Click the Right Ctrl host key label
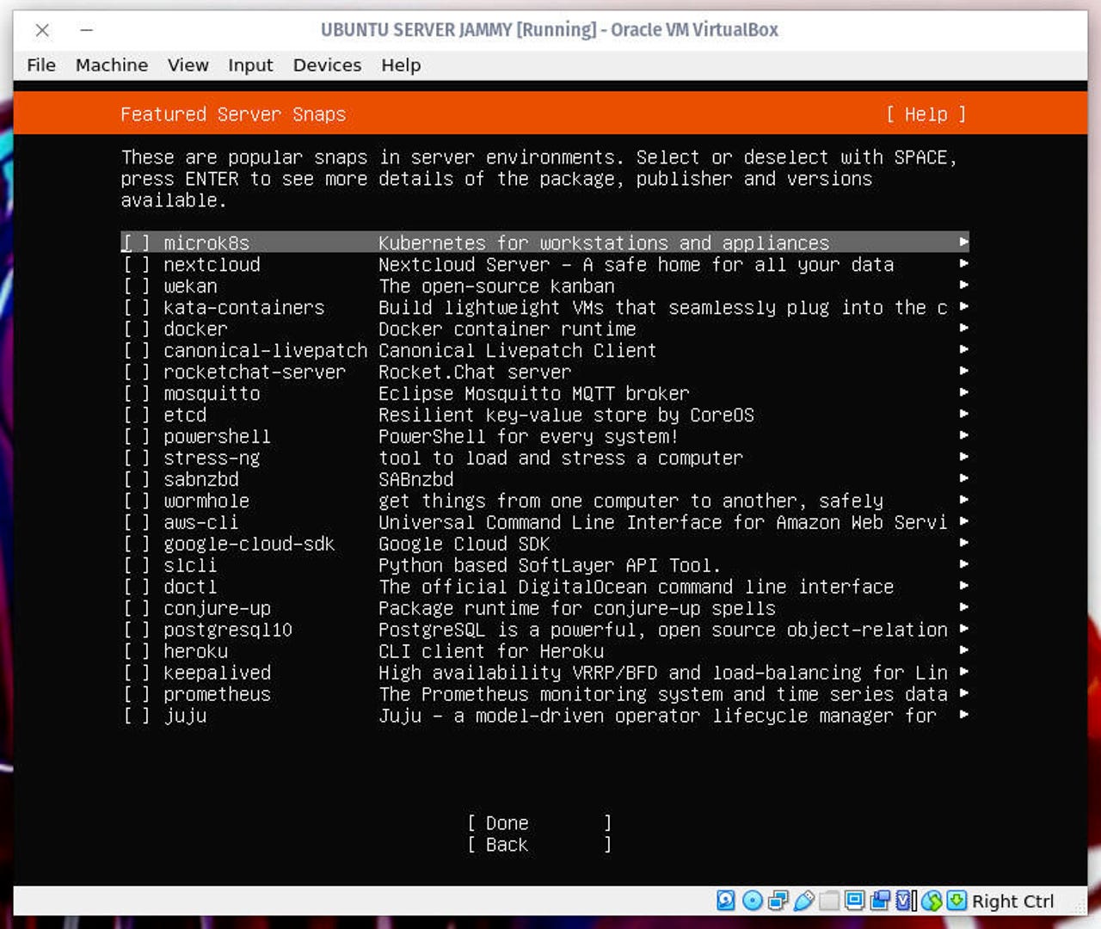This screenshot has height=929, width=1101. tap(1012, 901)
